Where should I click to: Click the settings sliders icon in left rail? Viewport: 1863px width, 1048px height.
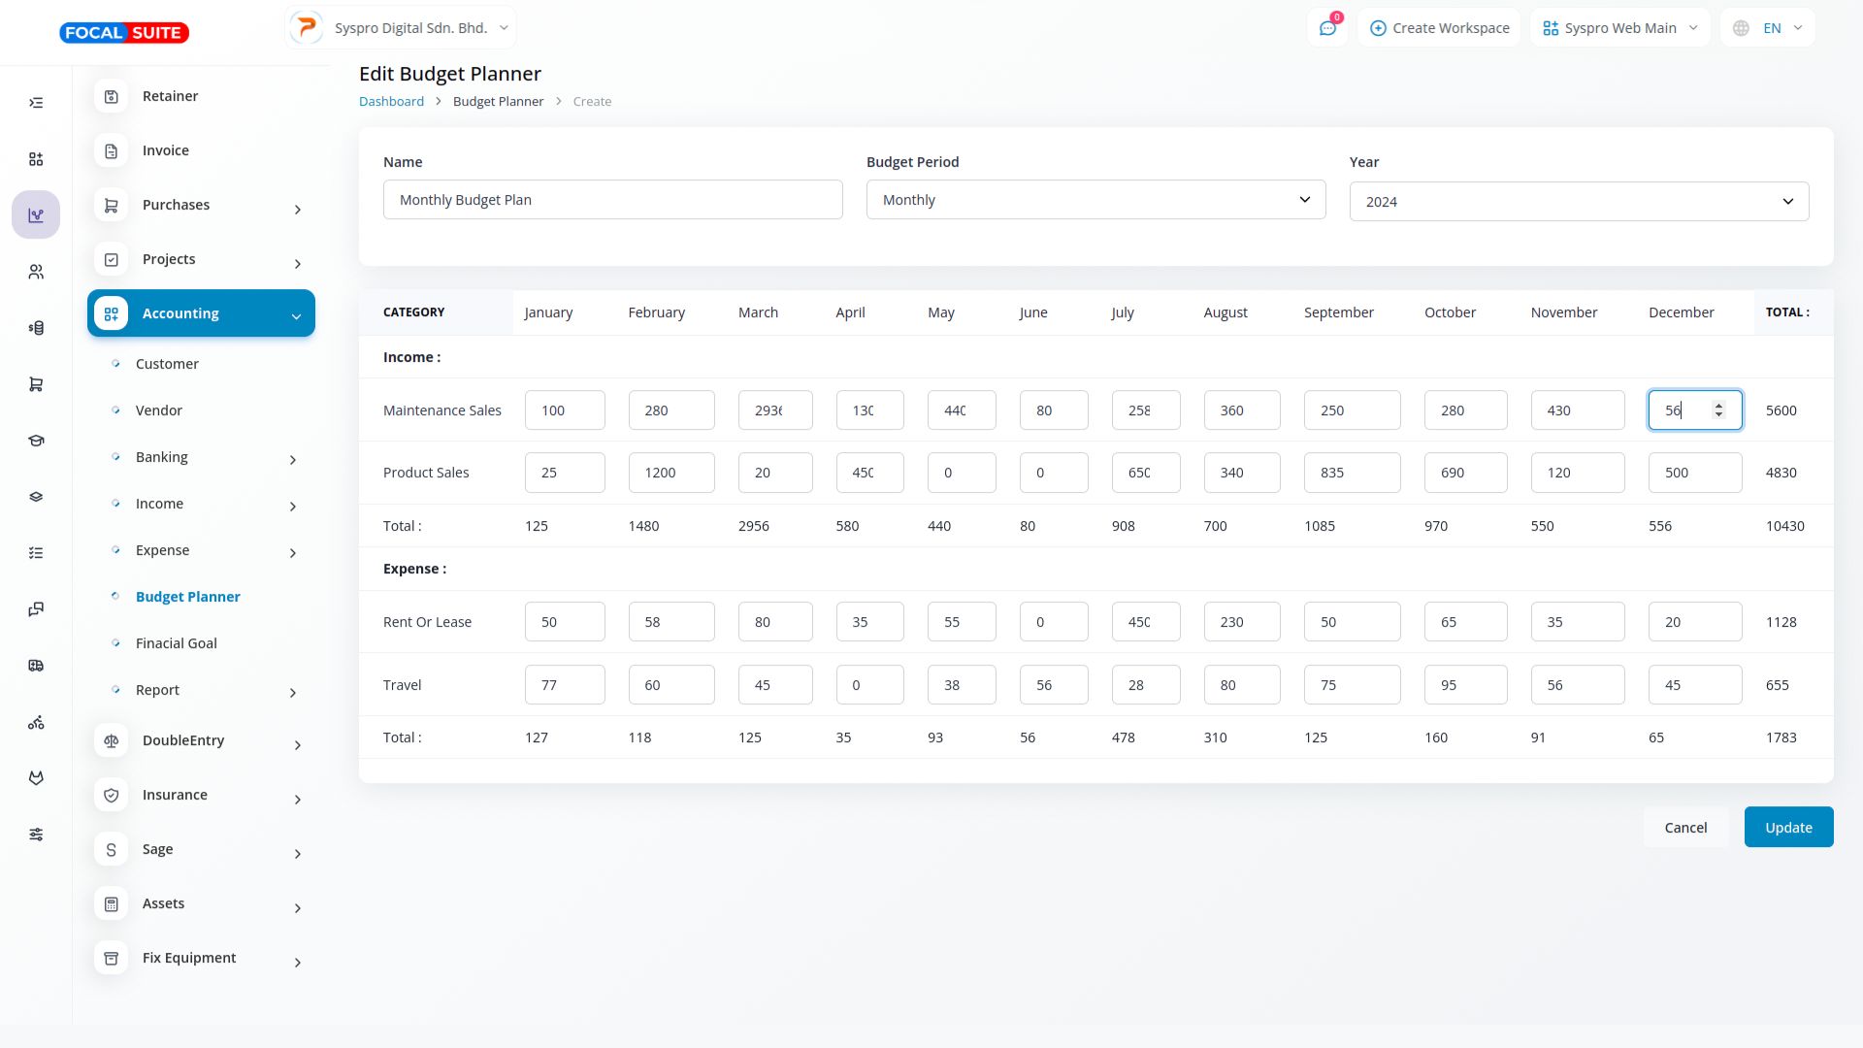click(36, 835)
